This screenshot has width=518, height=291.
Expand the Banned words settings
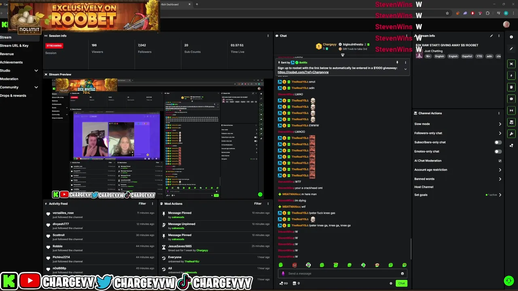point(500,179)
